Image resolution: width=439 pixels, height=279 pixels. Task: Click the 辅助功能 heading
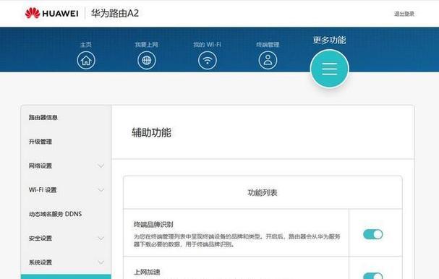coord(151,132)
